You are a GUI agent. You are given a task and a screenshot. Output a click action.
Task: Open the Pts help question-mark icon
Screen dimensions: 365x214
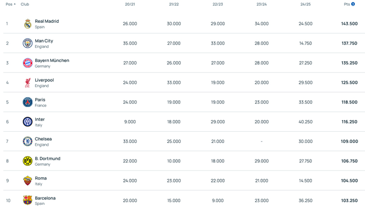353,4
